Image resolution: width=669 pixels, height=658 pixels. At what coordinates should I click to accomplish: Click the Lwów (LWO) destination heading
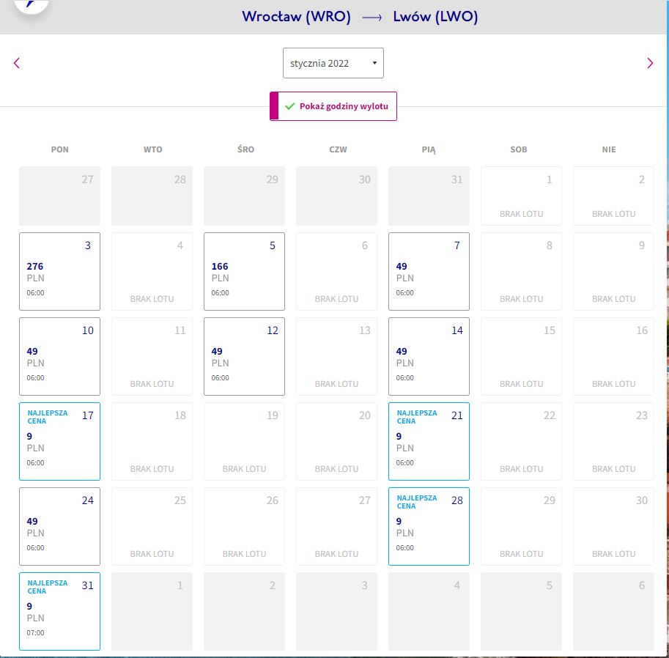pyautogui.click(x=435, y=17)
